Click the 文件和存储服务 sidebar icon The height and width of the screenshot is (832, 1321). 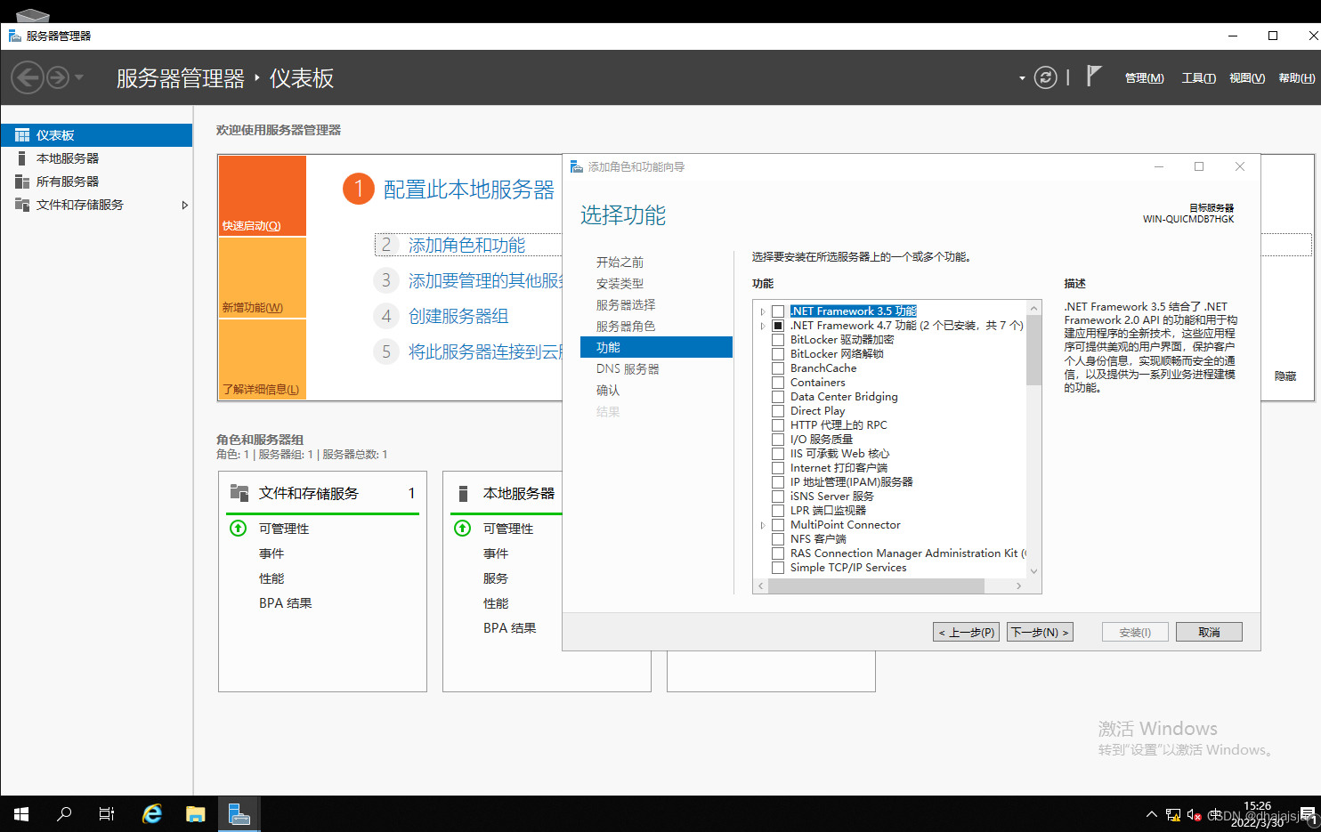22,205
